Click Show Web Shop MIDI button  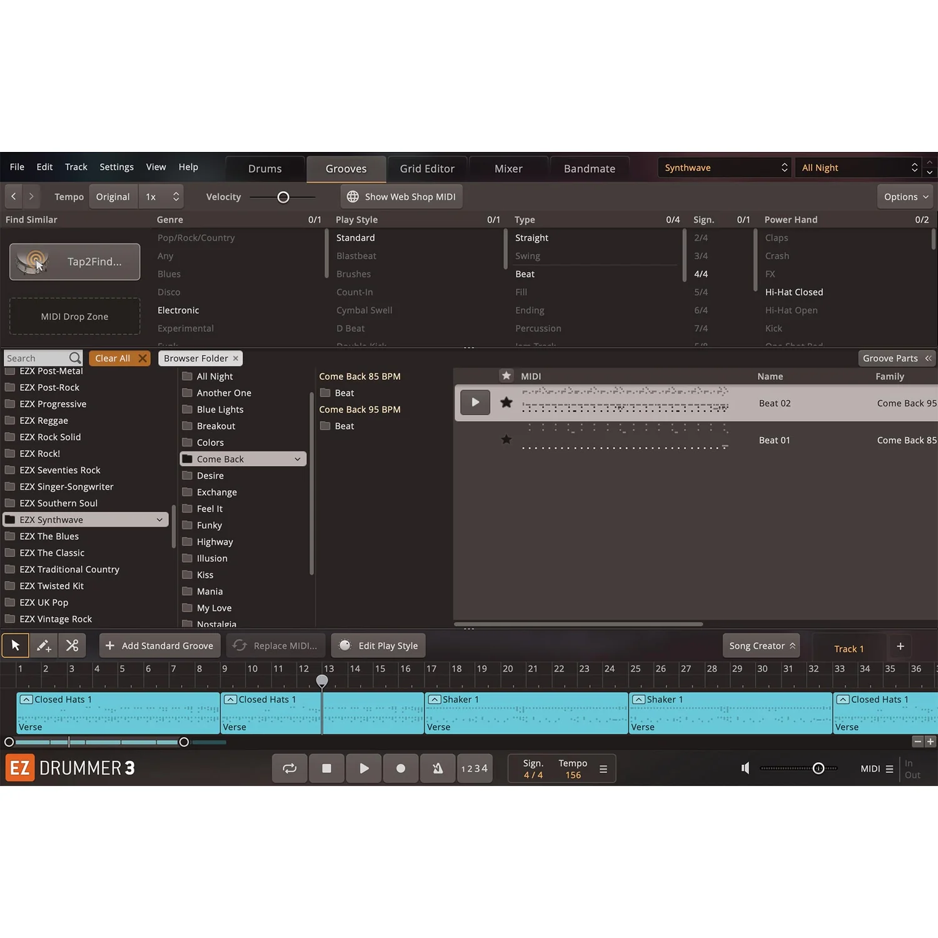tap(401, 196)
